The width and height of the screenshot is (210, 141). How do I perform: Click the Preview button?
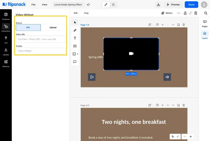(x=173, y=5)
